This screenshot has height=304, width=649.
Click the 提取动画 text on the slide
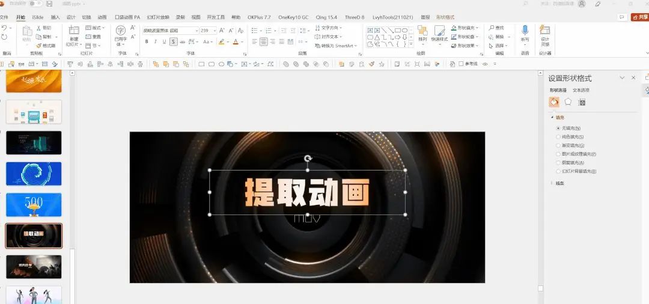(x=307, y=192)
